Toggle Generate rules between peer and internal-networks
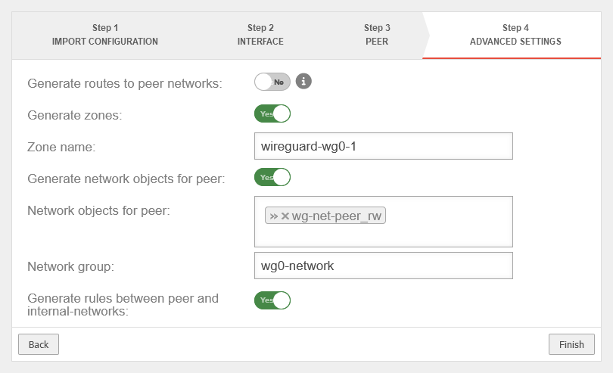This screenshot has width=613, height=373. point(272,300)
